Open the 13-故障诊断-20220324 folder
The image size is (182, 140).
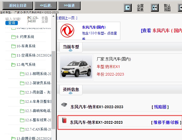click(x=34, y=138)
